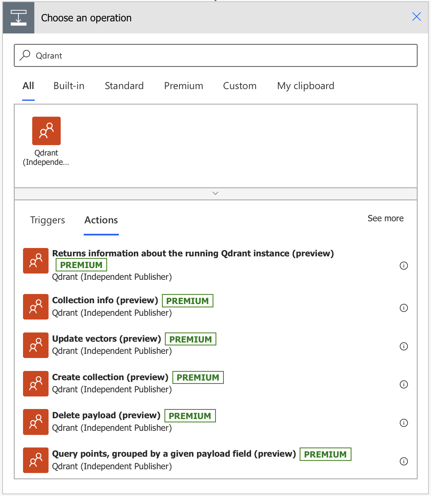The height and width of the screenshot is (496, 431).
Task: Open info icon beside Update vectors
Action: pyautogui.click(x=404, y=346)
